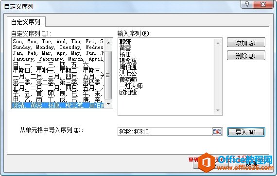Select the 子, 丑, 寅, 卯 list row
277x176 pixels.
pyautogui.click(x=58, y=94)
